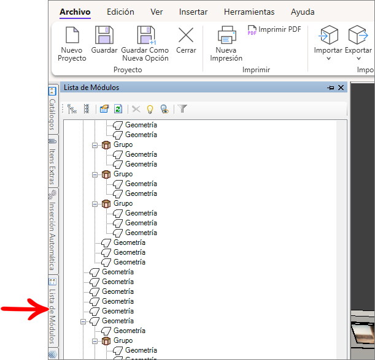Open the Edición menu tab

pyautogui.click(x=120, y=12)
